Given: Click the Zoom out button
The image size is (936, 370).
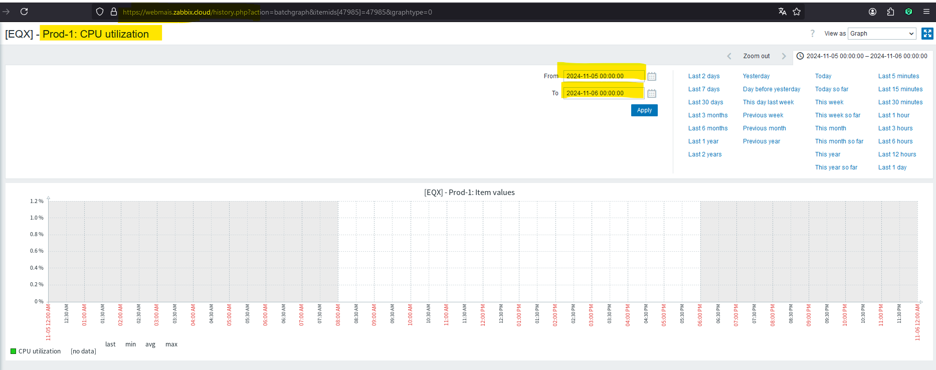Looking at the screenshot, I should (x=756, y=56).
